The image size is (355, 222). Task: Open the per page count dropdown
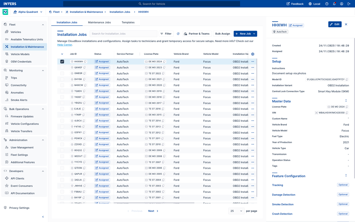pyautogui.click(x=236, y=211)
